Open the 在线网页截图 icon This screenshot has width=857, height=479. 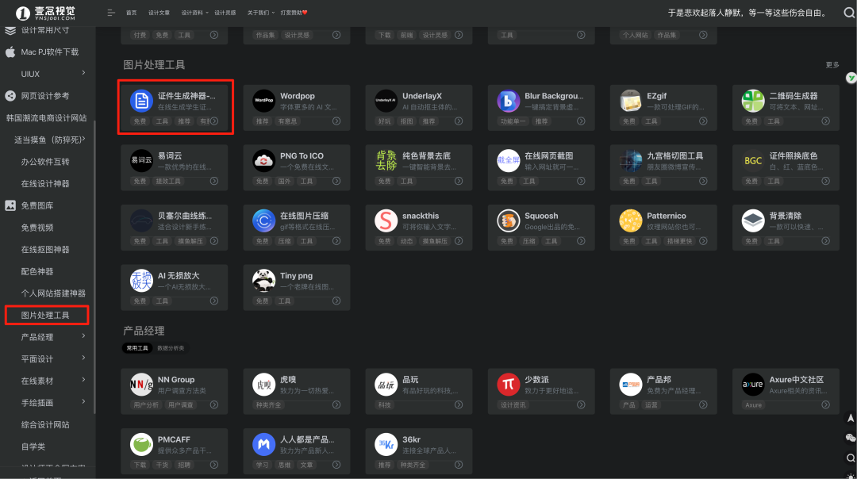tap(509, 160)
